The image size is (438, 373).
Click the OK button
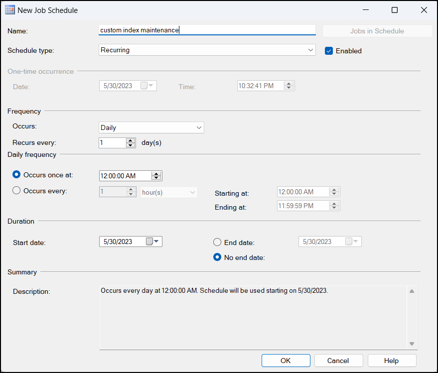point(286,361)
